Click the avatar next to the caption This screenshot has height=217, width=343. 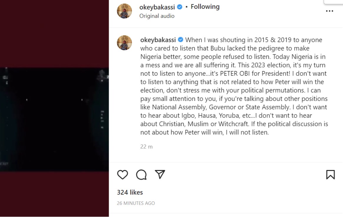coord(125,43)
